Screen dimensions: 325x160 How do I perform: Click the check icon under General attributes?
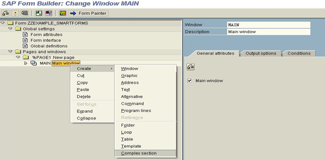191,67
